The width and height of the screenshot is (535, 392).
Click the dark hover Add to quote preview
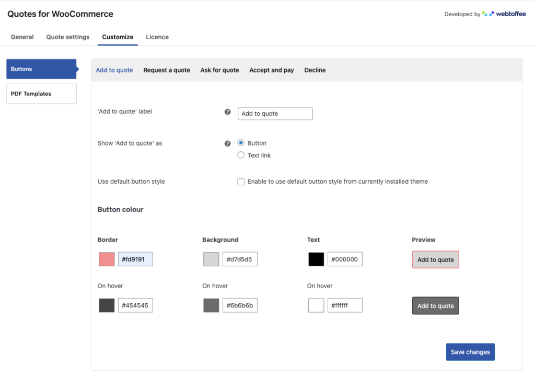pos(435,305)
